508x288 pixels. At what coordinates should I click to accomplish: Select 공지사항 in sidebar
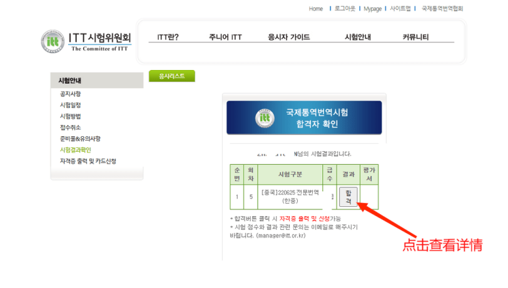tap(70, 94)
